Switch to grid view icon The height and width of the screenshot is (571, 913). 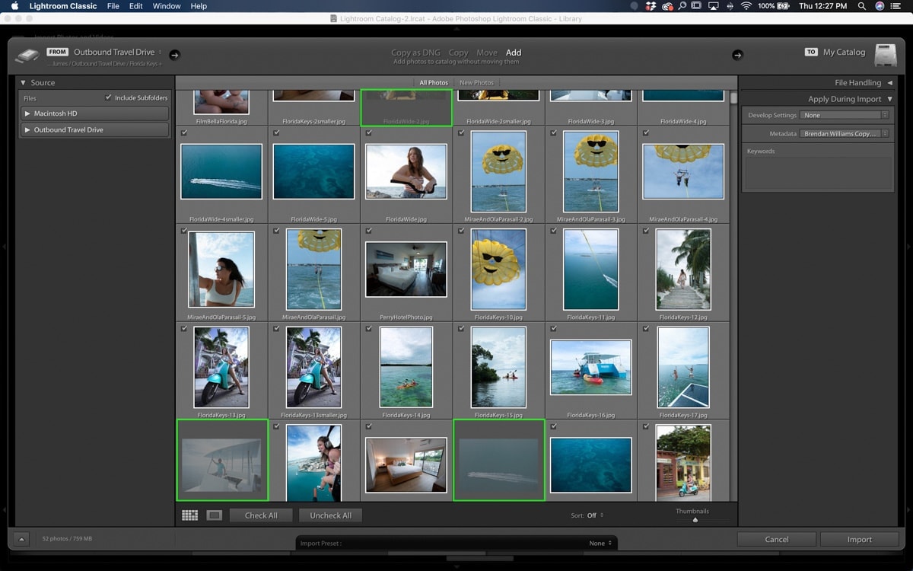(189, 515)
